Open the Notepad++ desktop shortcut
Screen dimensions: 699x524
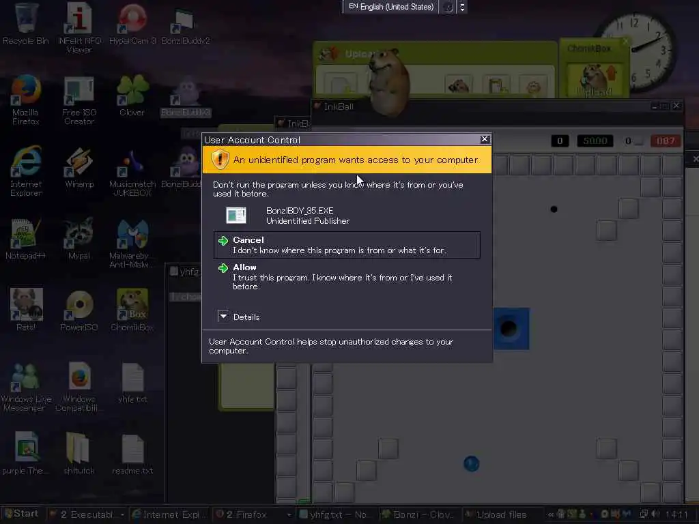(x=25, y=239)
